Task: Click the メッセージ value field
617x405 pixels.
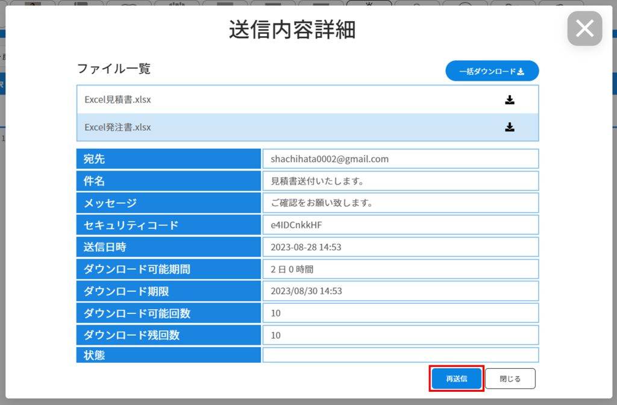Action: coord(400,203)
